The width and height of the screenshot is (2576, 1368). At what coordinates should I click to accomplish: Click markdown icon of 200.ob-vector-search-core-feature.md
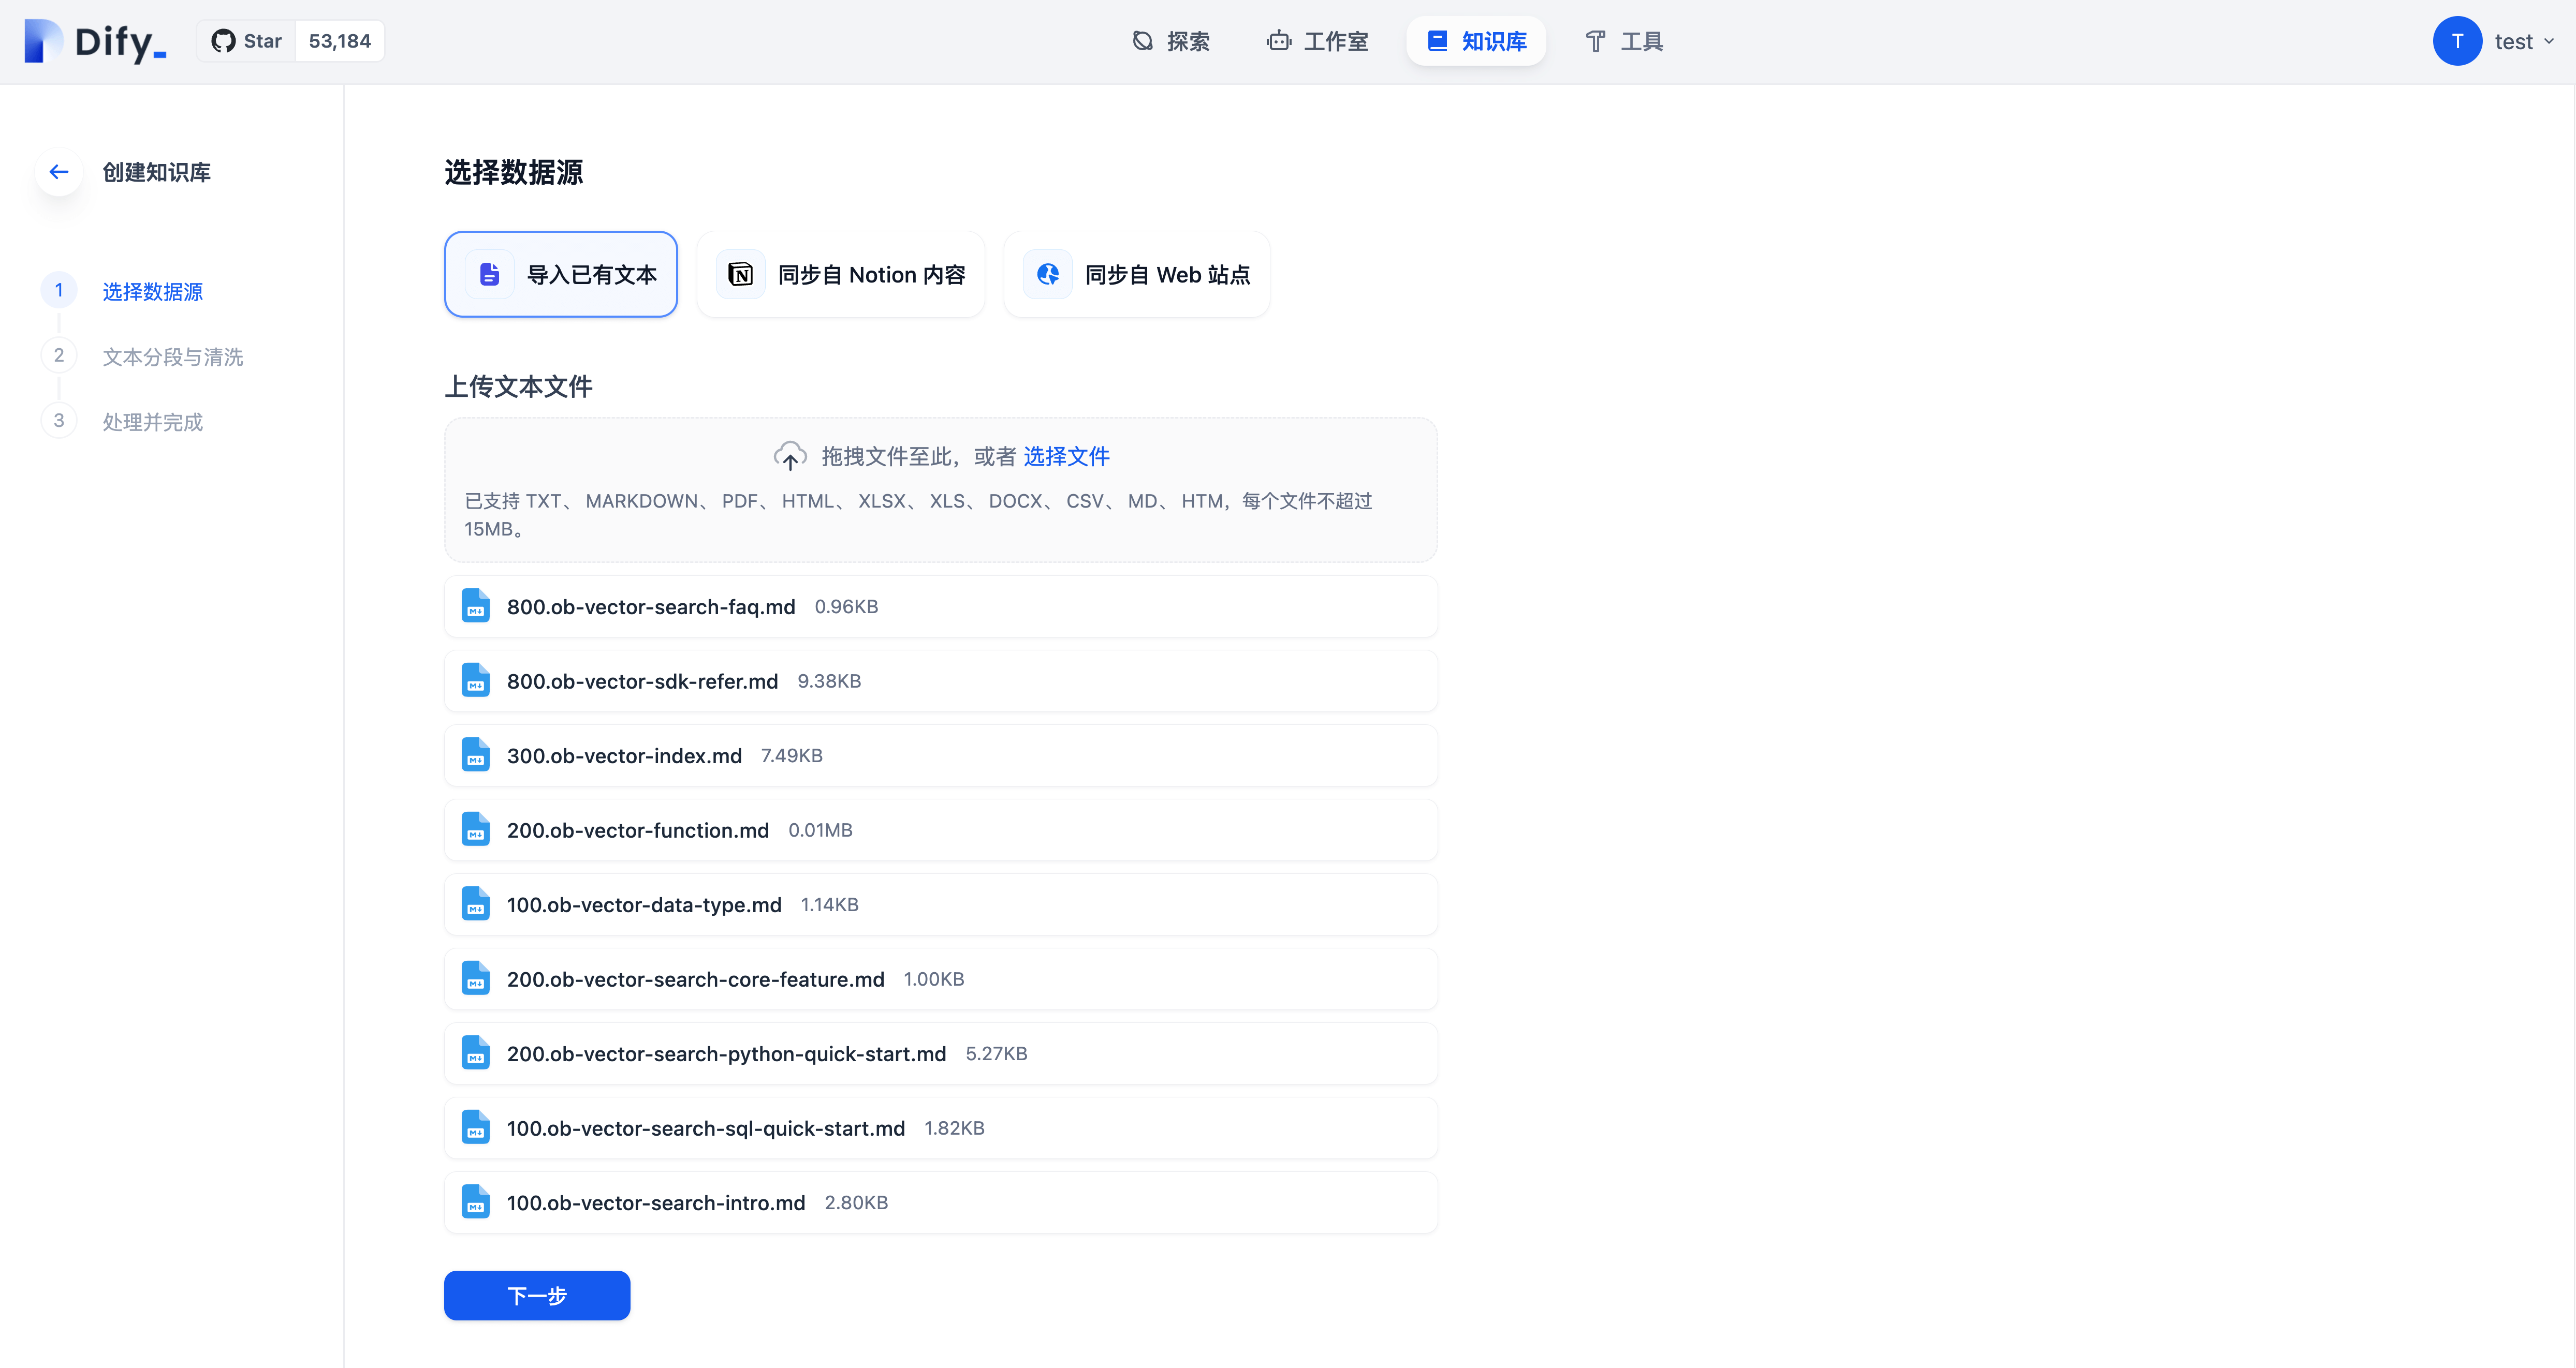pos(476,978)
